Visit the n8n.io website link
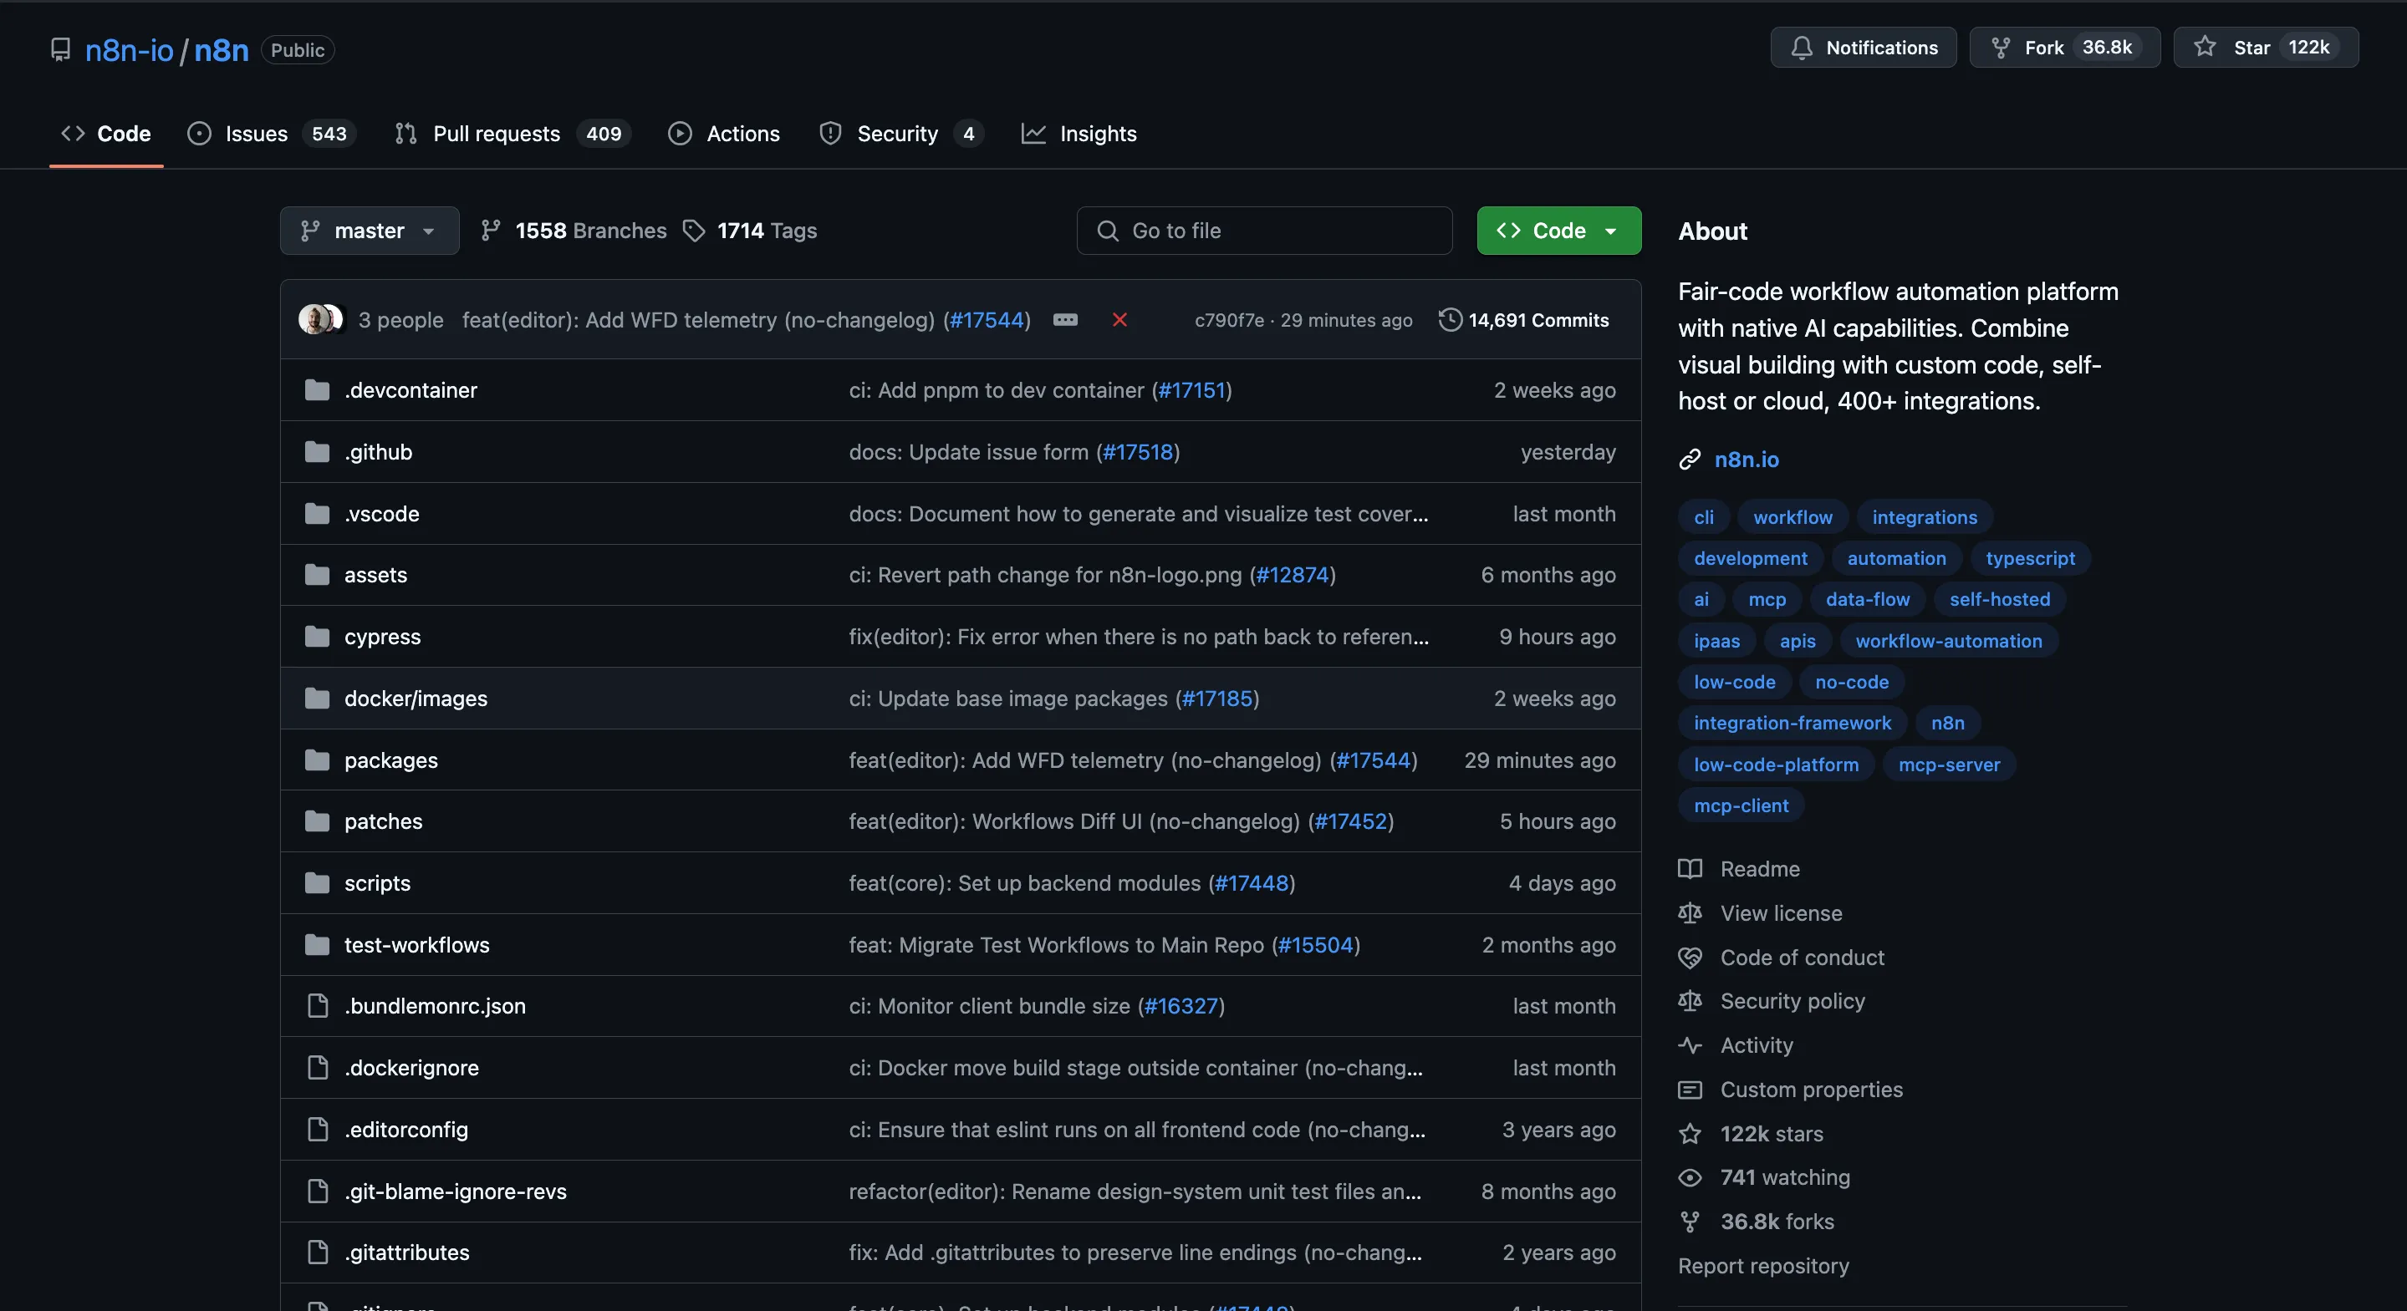Screen dimensions: 2407x1311 pyautogui.click(x=1747, y=460)
